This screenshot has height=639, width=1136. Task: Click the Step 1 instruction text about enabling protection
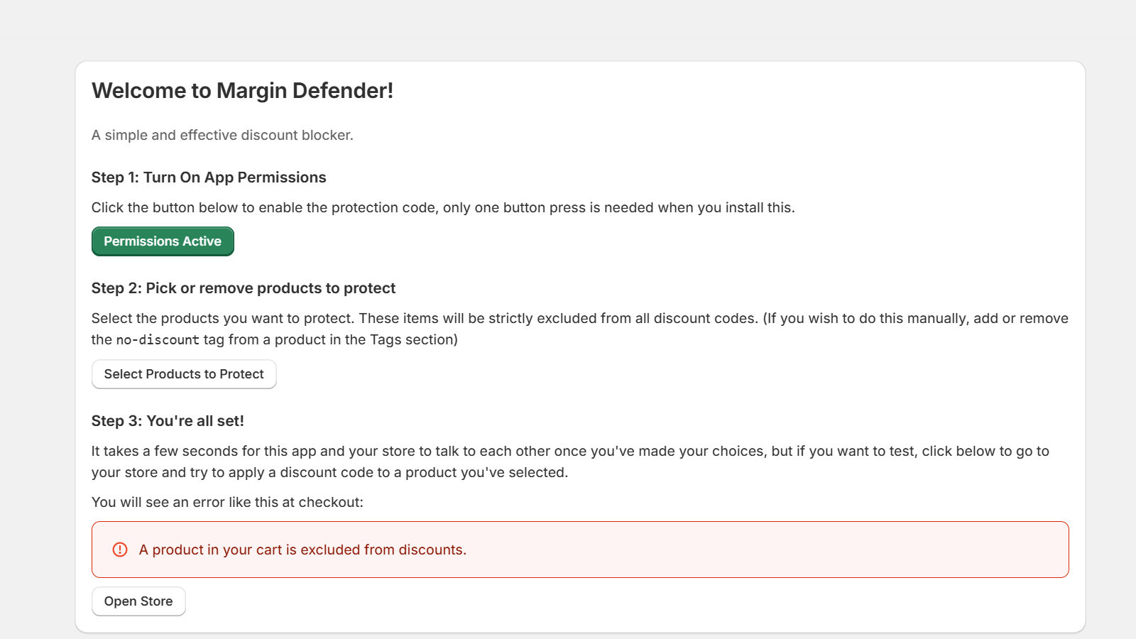coord(443,207)
